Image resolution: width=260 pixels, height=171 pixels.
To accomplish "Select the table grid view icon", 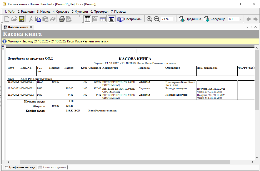I will point(87,19).
